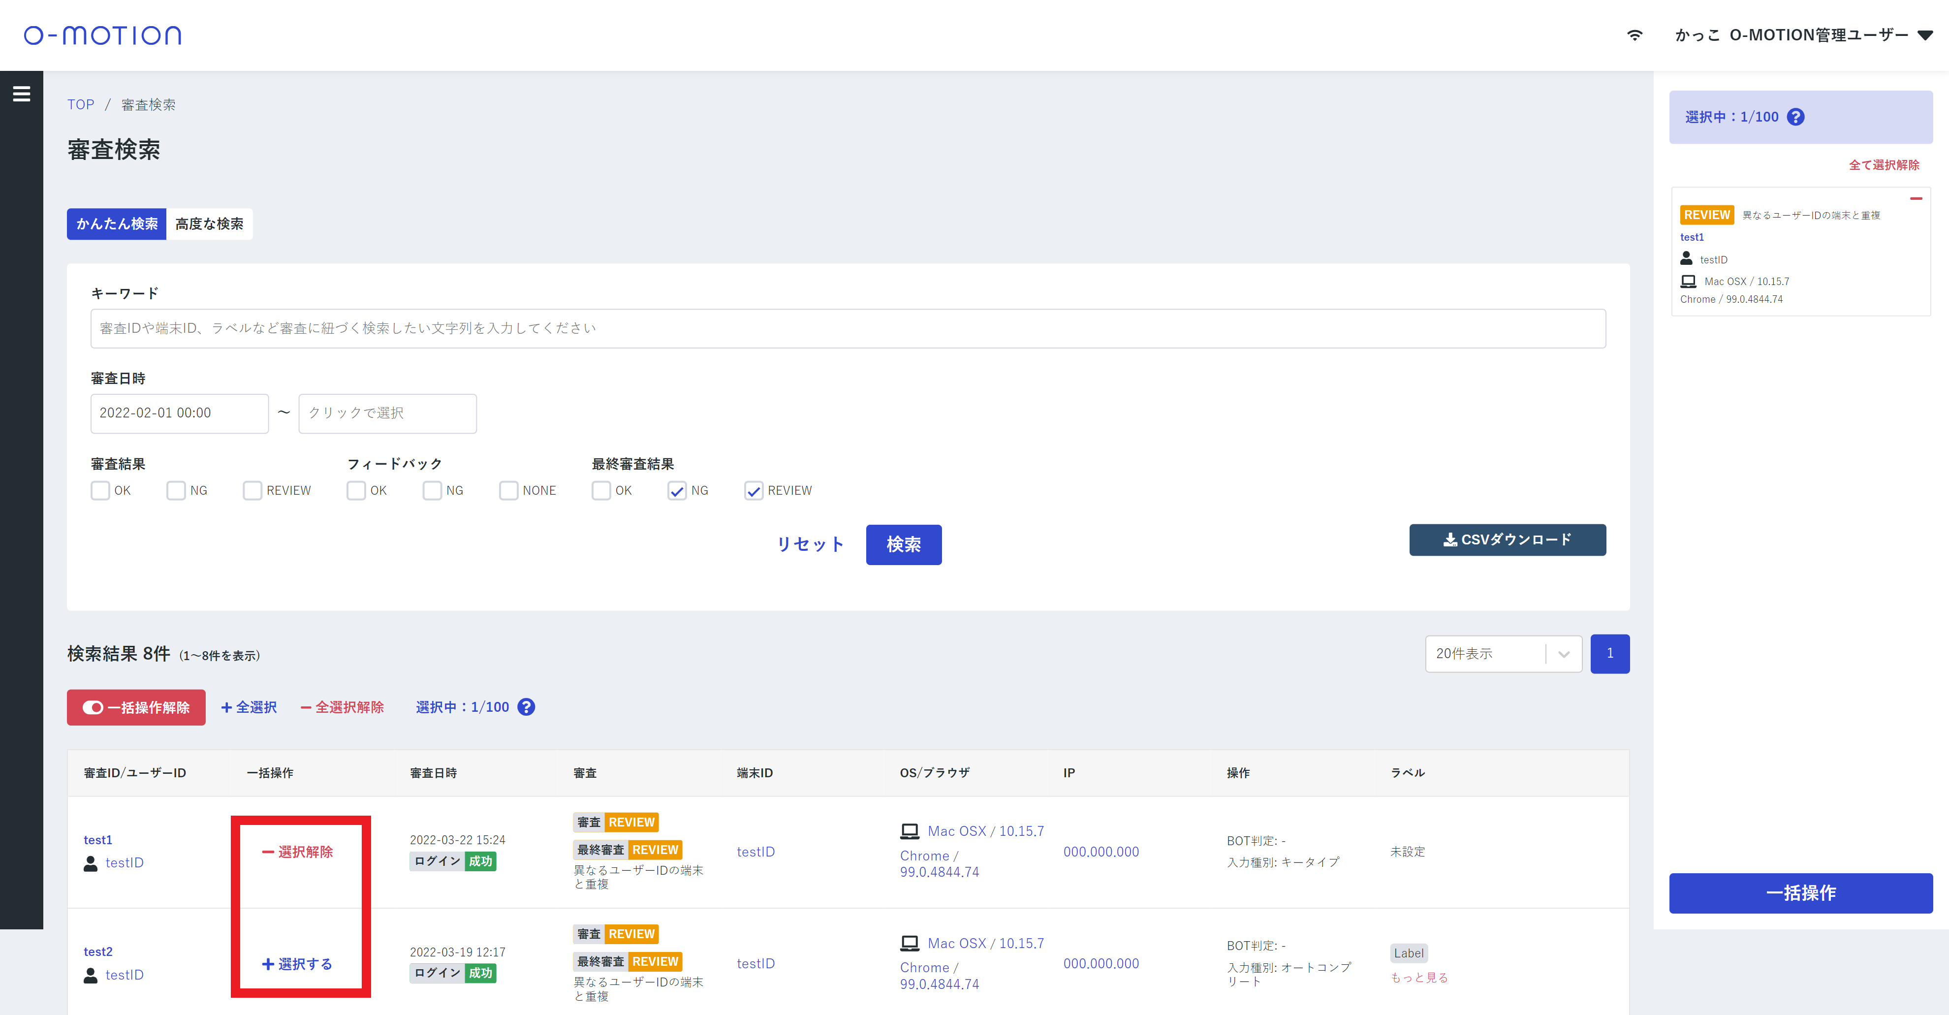Viewport: 1949px width, 1015px height.
Task: Uncheck the 最終審査結果 NG checkbox
Action: [677, 490]
